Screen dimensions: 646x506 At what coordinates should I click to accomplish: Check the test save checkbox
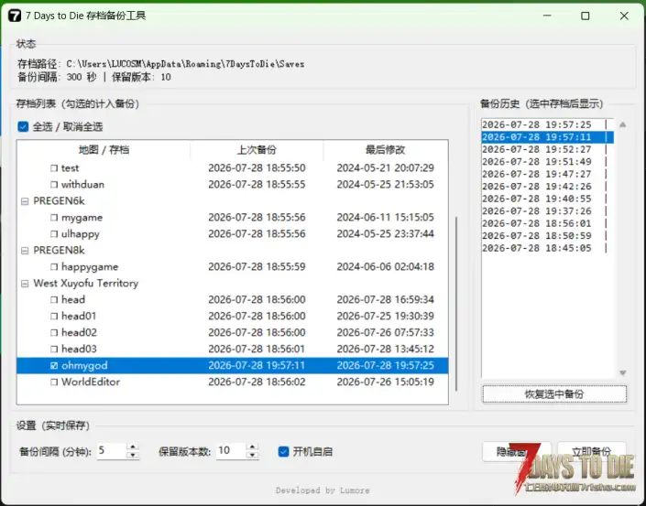[54, 168]
